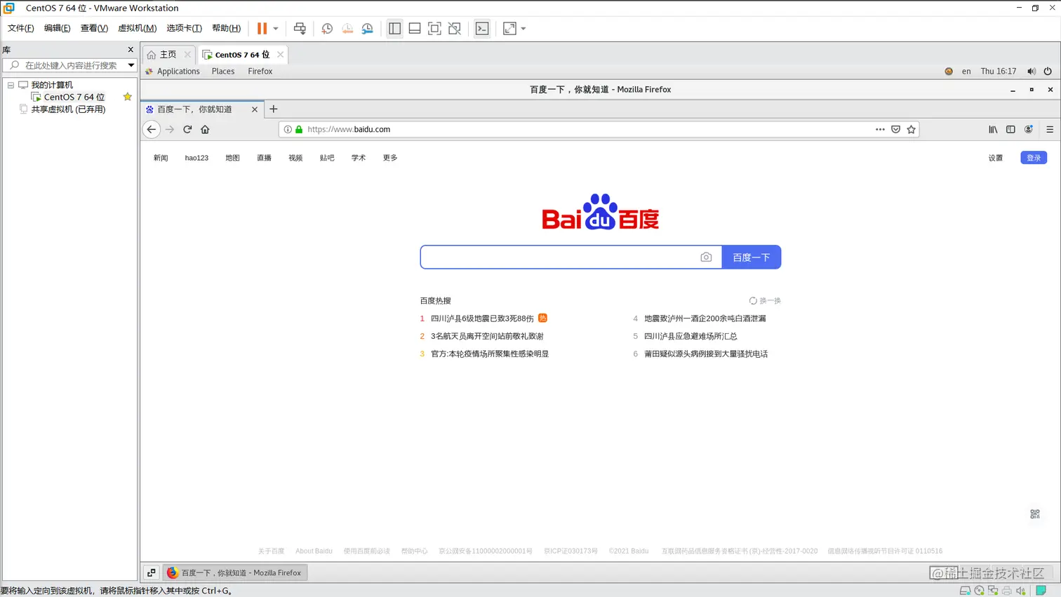Open the stretch display options dropdown arrow
Screen dimensions: 1061x597
click(523, 29)
